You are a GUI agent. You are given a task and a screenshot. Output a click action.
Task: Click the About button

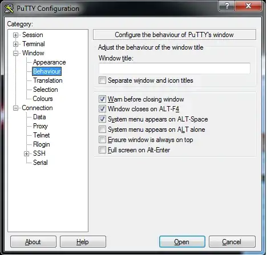click(33, 242)
